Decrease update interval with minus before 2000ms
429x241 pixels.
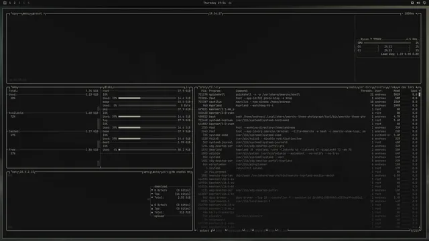pyautogui.click(x=402, y=13)
